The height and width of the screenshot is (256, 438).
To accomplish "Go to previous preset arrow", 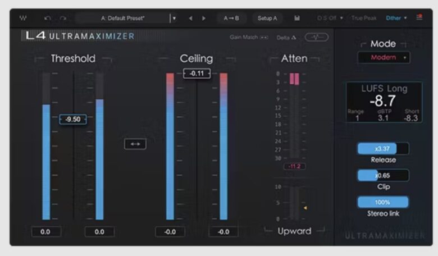I will [190, 18].
